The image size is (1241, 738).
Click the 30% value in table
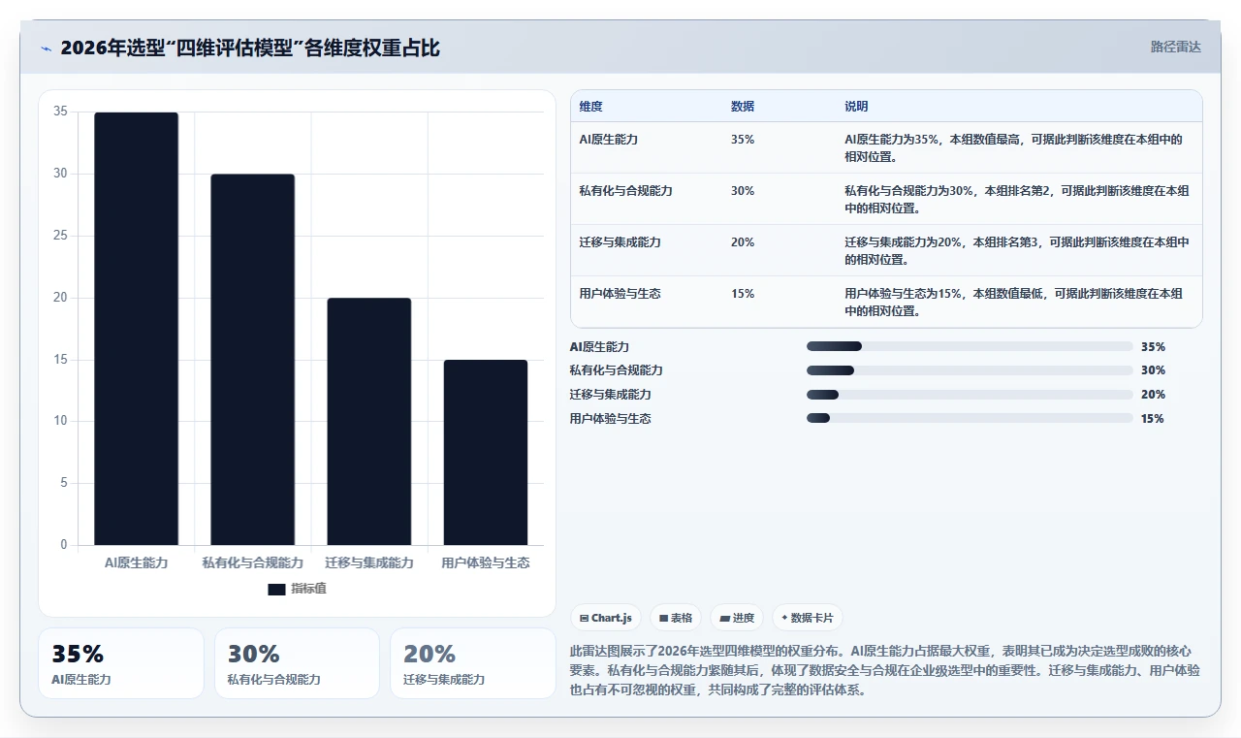tap(743, 191)
